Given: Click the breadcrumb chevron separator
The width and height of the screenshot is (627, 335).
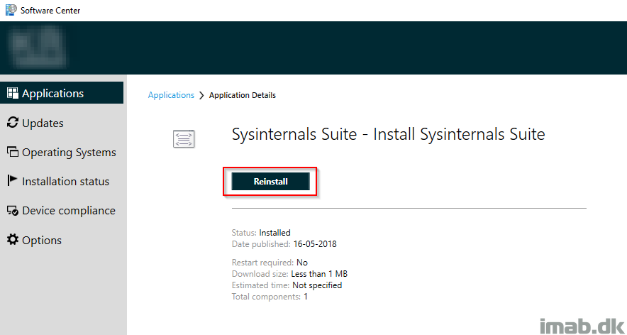Looking at the screenshot, I should coord(201,95).
